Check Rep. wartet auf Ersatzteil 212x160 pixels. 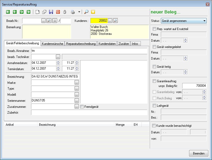[x=154, y=29]
